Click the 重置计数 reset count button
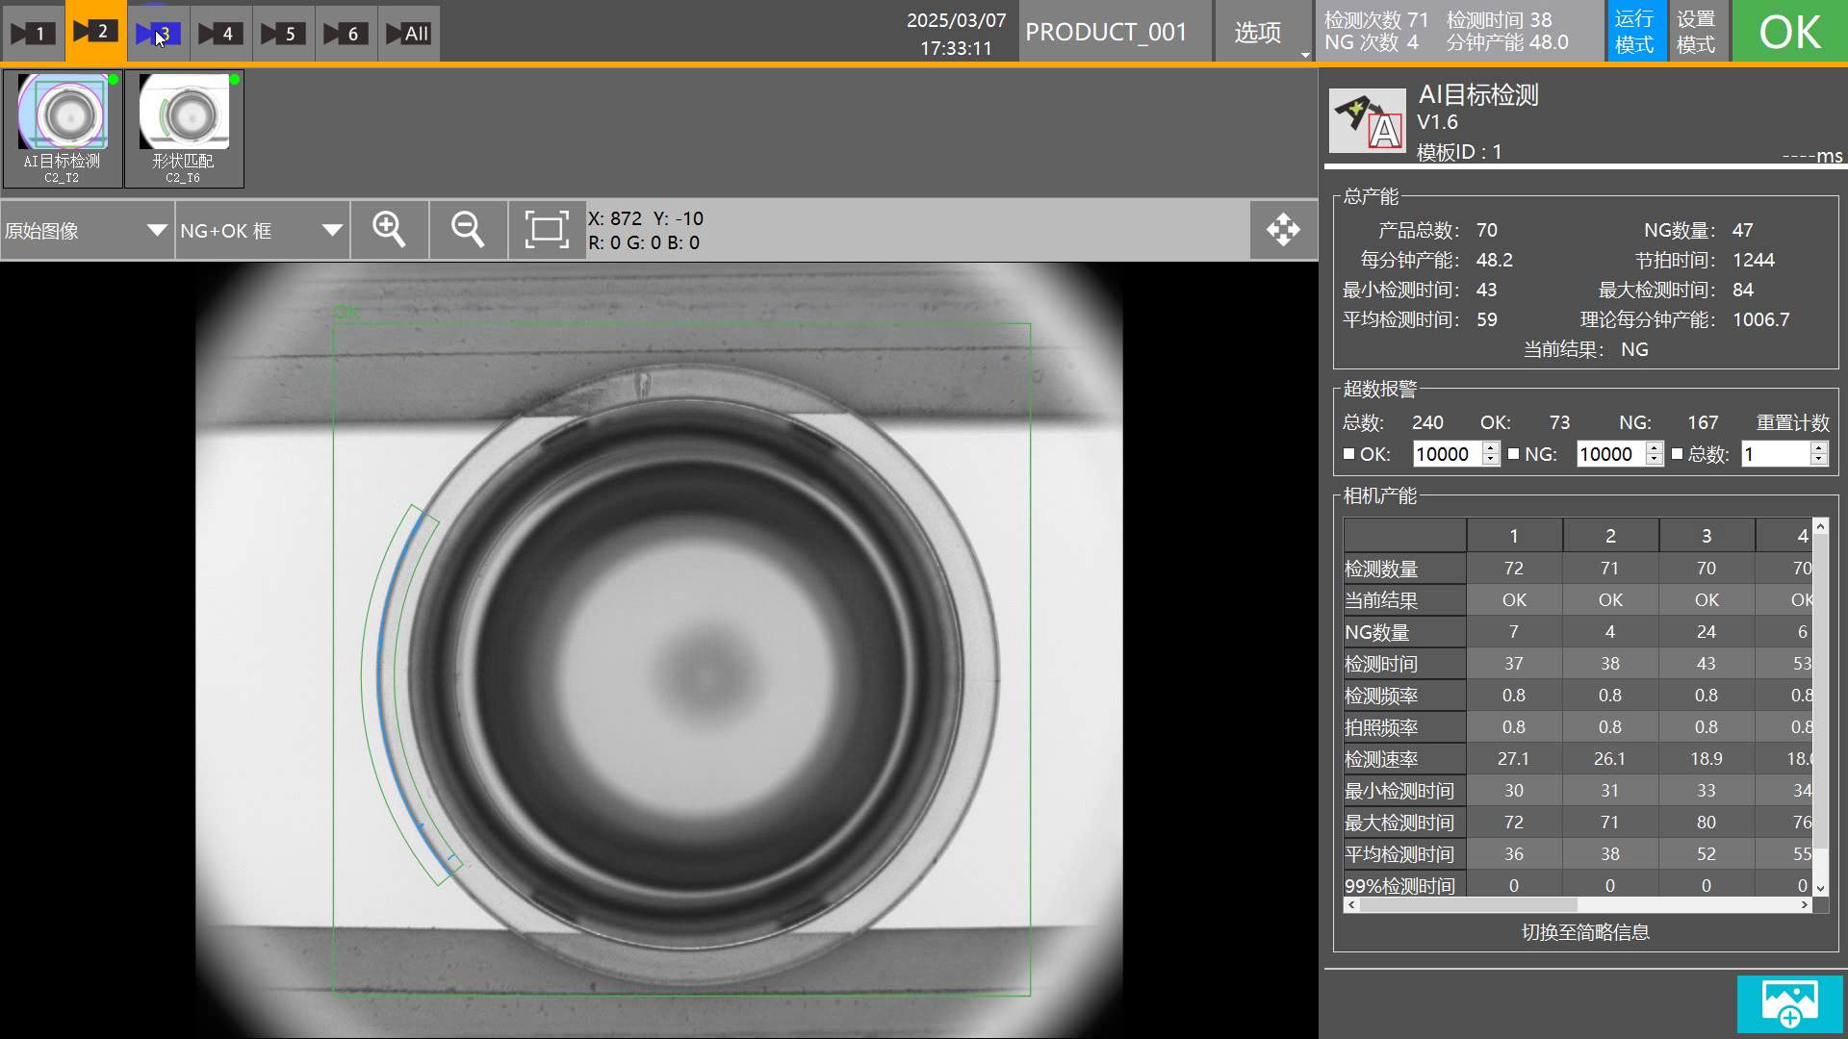 [x=1792, y=423]
